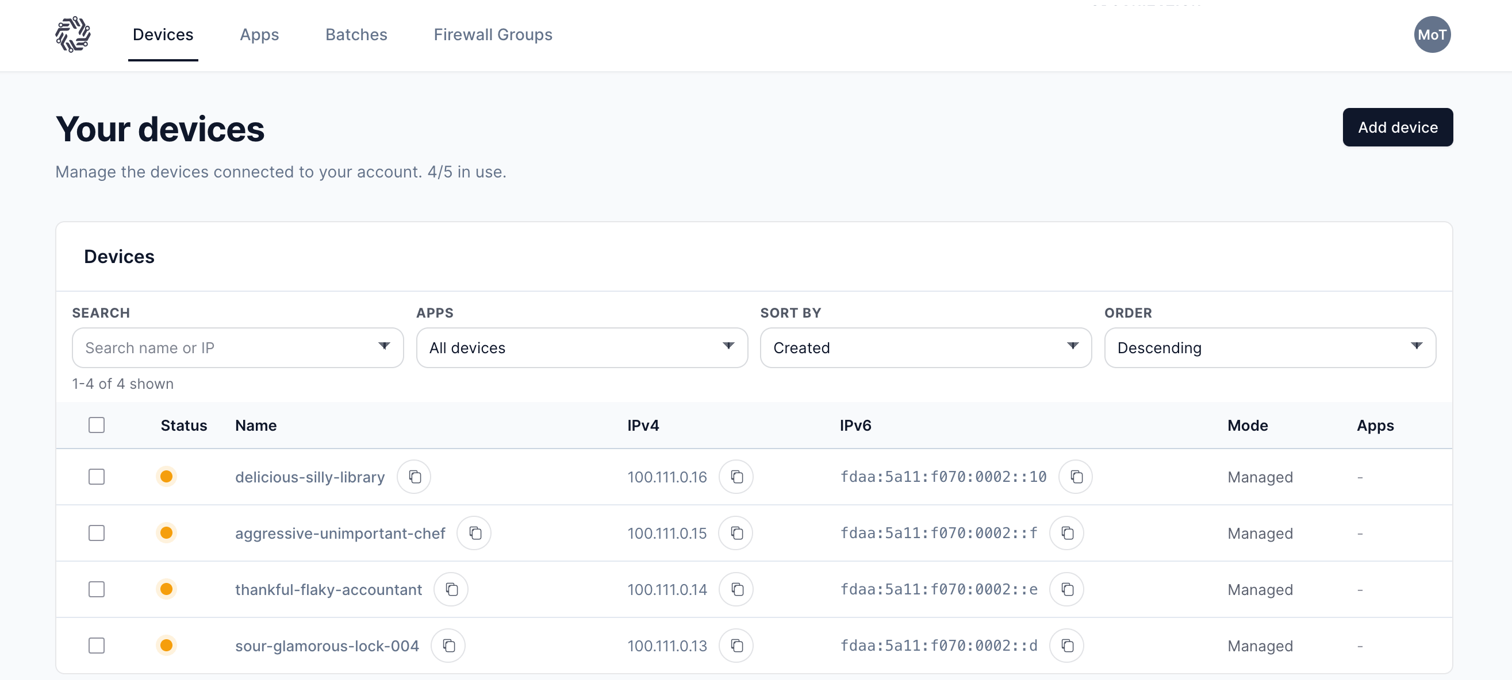Tick the checkbox next to sour-glamorous-lock-004
The height and width of the screenshot is (680, 1512).
(96, 646)
